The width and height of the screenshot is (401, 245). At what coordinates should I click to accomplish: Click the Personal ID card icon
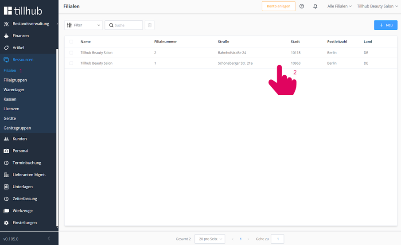[x=6, y=151]
